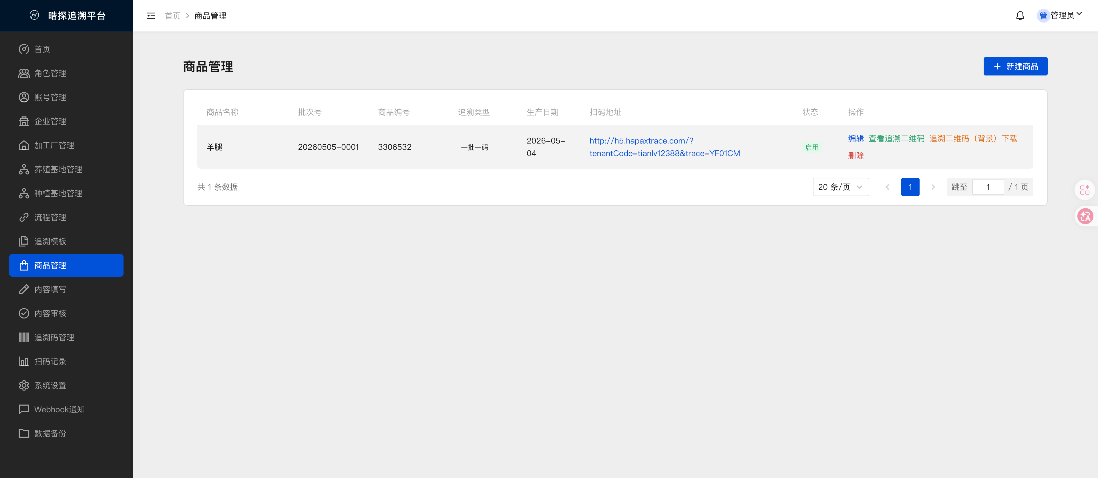
Task: Click 首页 in the breadcrumb
Action: pyautogui.click(x=173, y=16)
